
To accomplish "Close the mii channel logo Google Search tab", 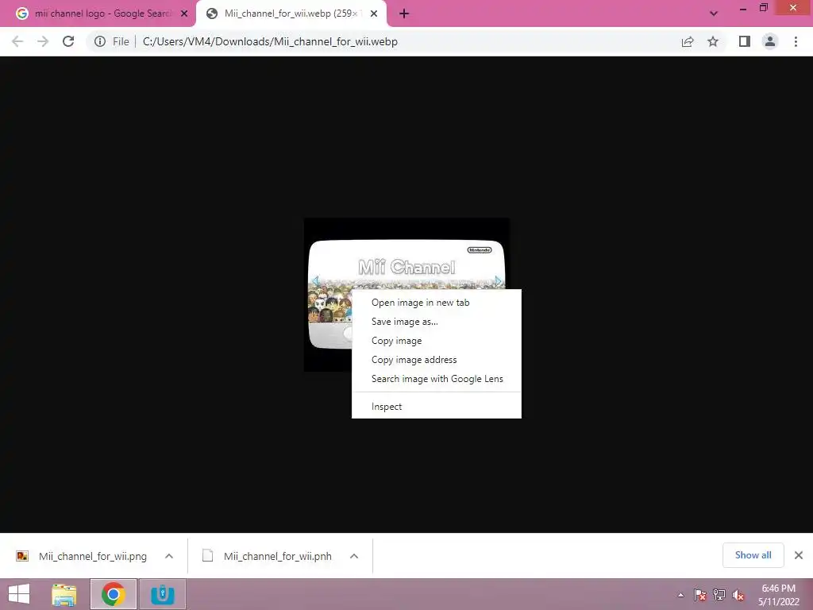I will tap(184, 14).
